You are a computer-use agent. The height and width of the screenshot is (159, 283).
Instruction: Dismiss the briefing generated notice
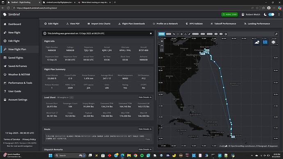click(151, 33)
